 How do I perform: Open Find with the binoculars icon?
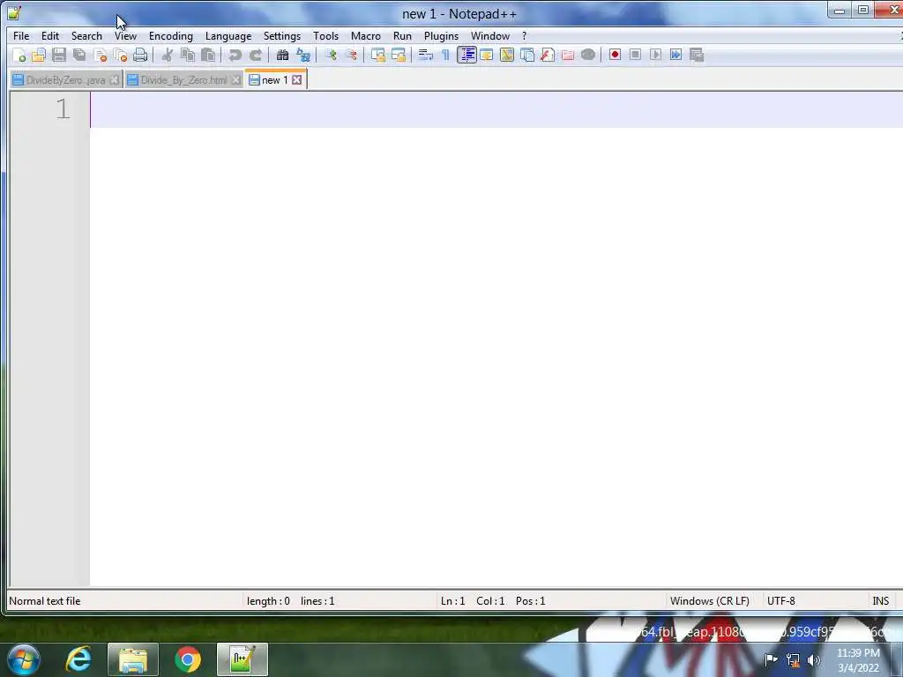coord(283,56)
